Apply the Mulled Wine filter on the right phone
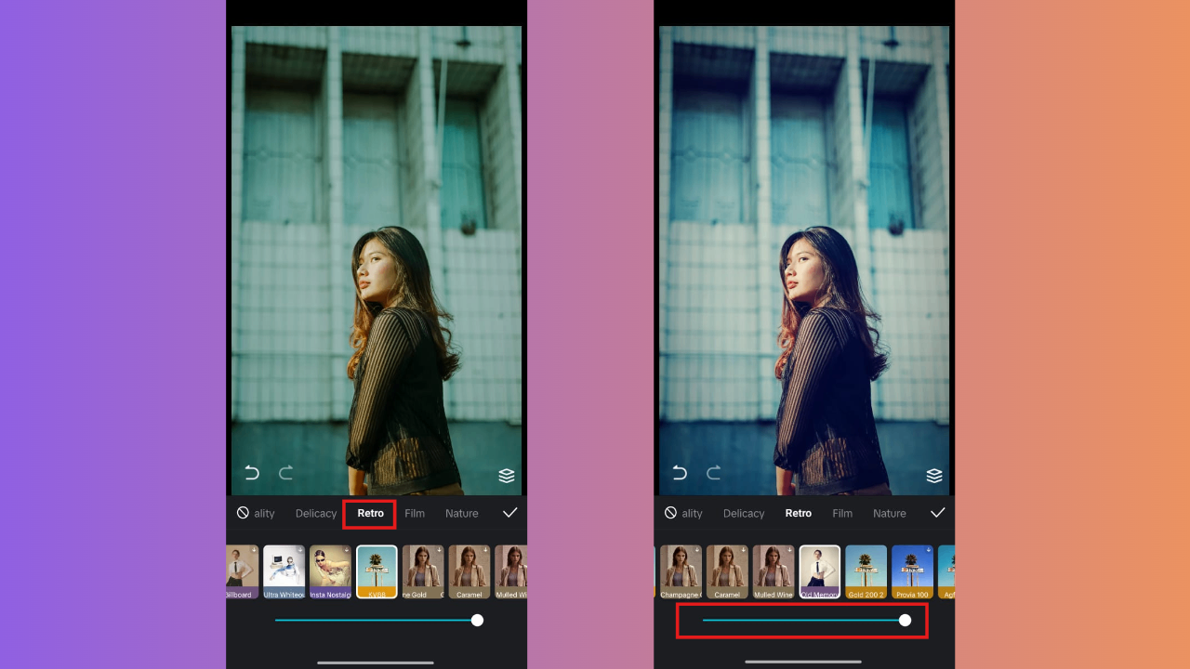The image size is (1190, 669). [x=773, y=571]
